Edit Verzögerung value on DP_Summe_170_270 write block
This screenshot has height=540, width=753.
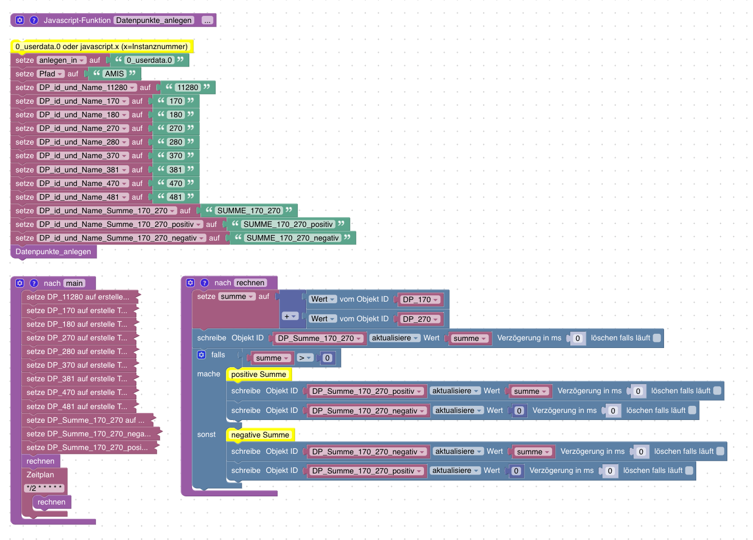coord(578,338)
